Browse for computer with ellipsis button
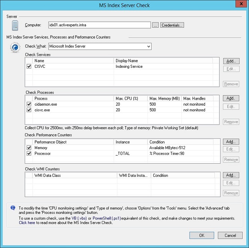The width and height of the screenshot is (249, 248). coord(155,25)
